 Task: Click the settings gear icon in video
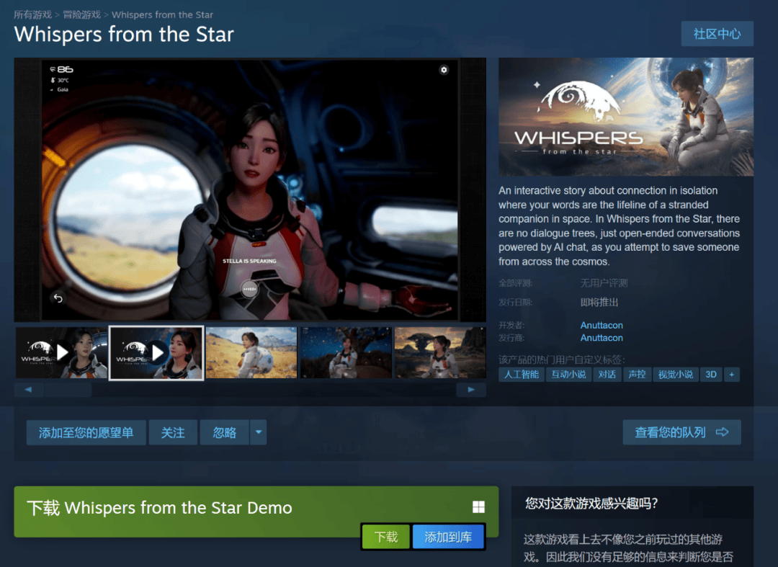(x=444, y=70)
